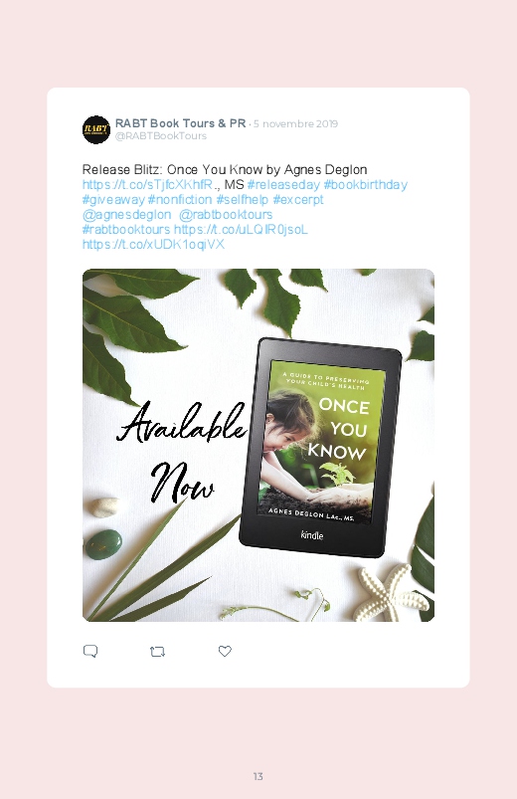517x799 pixels.
Task: Select the #giveaway hashtag
Action: tap(113, 199)
